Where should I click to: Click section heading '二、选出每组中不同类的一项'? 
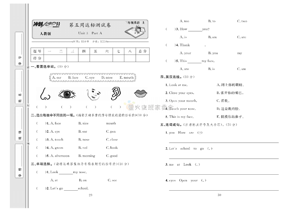coord(53,115)
